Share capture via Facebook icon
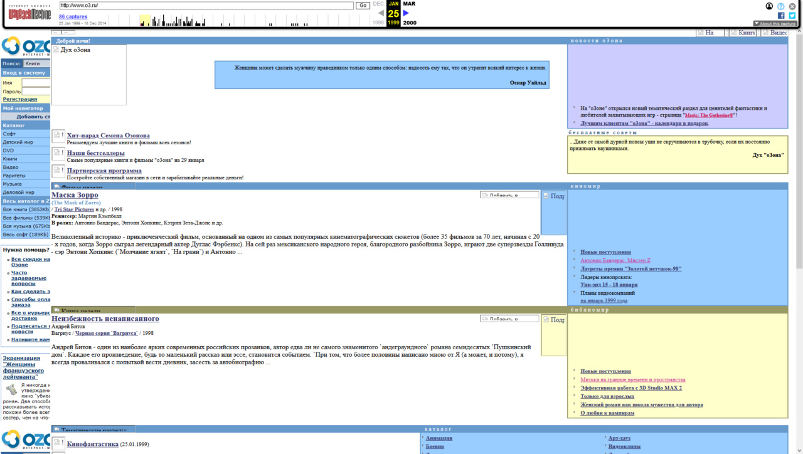This screenshot has height=454, width=803. click(x=781, y=16)
